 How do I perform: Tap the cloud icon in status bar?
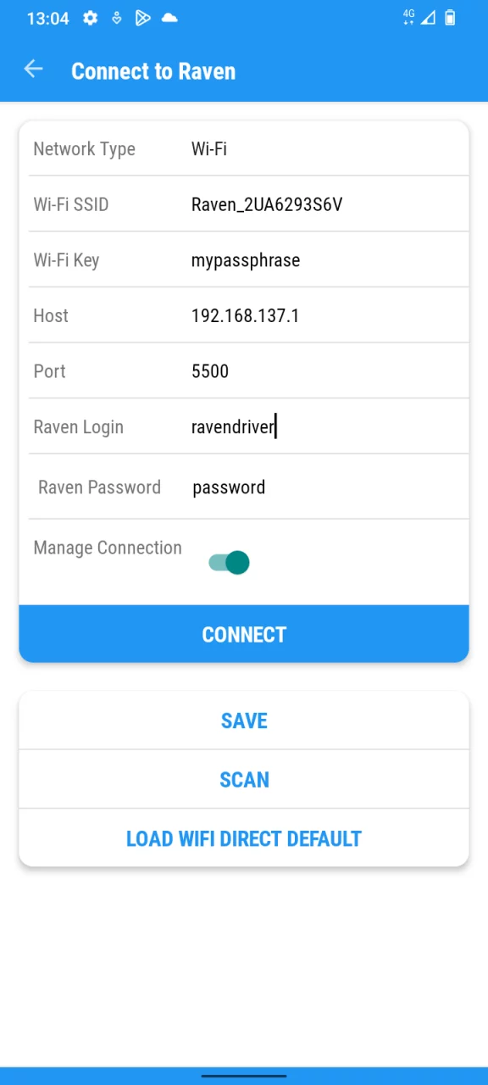[x=169, y=18]
